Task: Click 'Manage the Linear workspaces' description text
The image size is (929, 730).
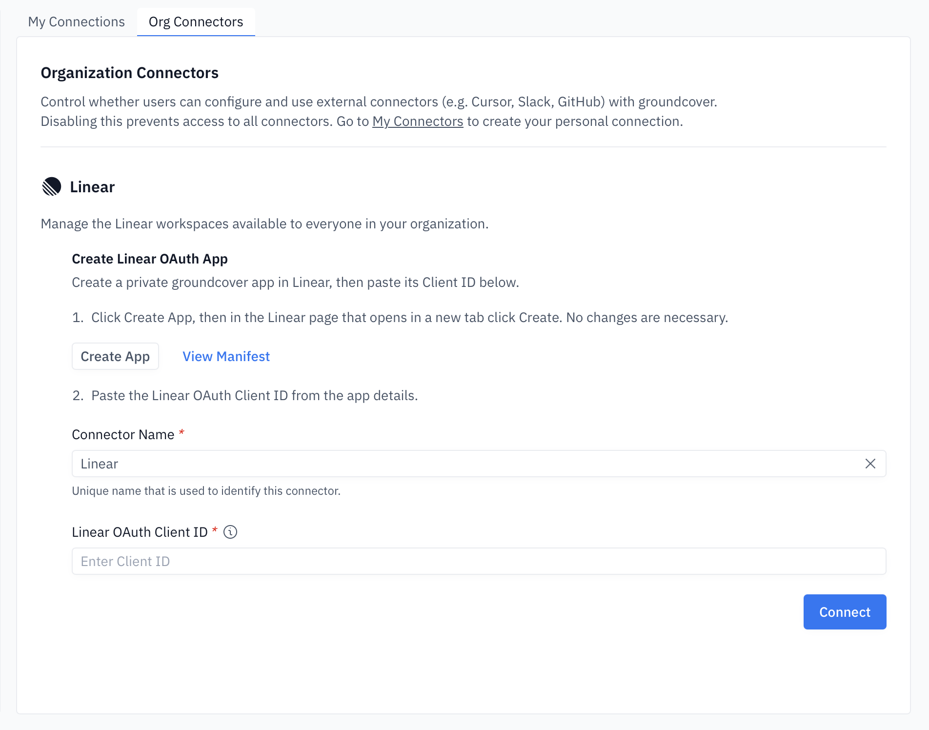Action: click(x=264, y=223)
